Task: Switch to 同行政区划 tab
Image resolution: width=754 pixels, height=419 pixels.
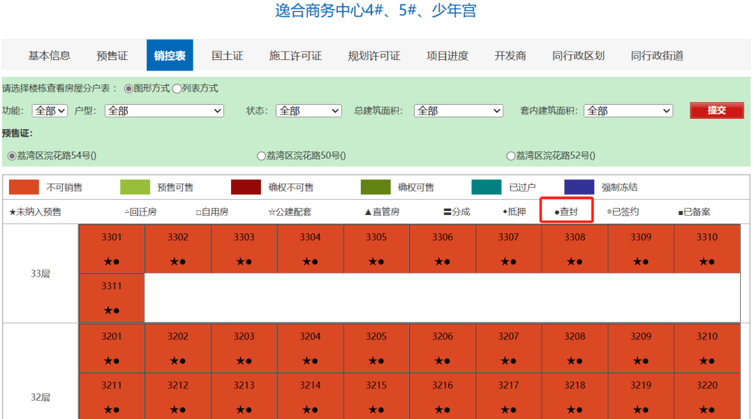Action: [578, 56]
